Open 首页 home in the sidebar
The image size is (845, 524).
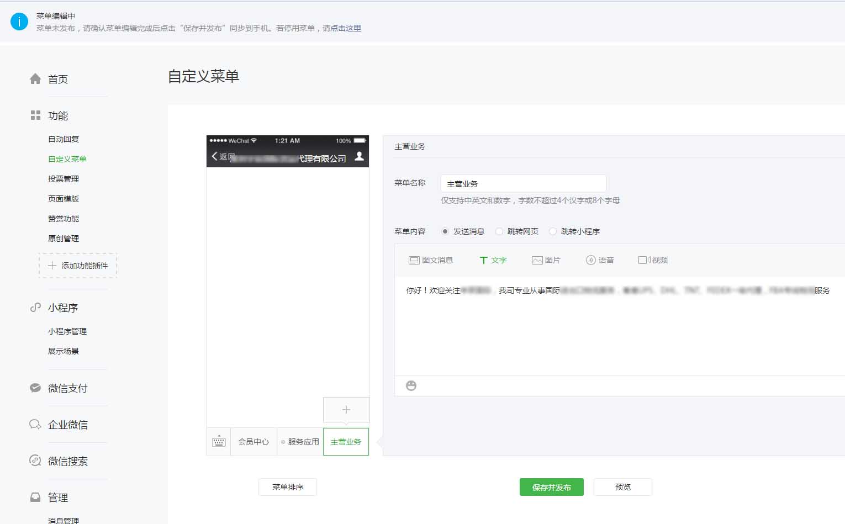(57, 79)
